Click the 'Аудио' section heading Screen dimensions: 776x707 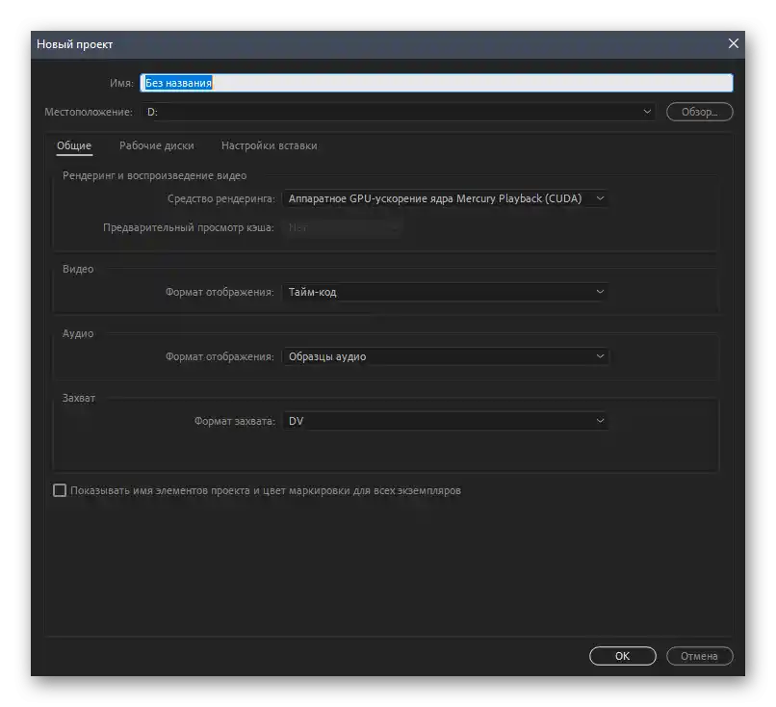78,333
